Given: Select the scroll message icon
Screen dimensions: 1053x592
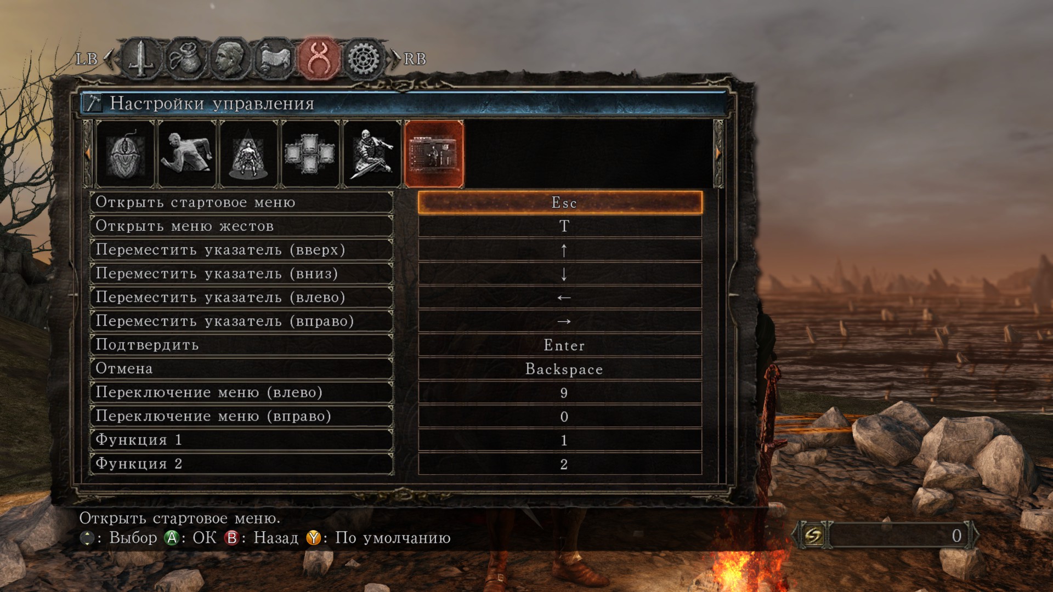Looking at the screenshot, I should (274, 58).
